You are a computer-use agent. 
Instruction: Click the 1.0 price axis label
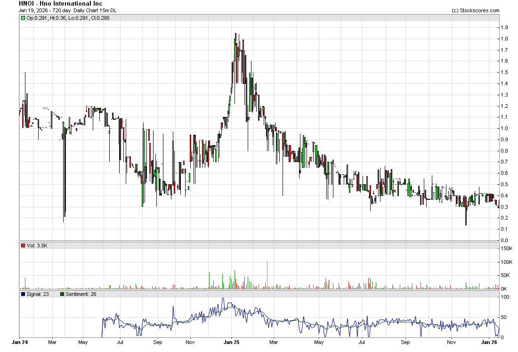tap(504, 128)
